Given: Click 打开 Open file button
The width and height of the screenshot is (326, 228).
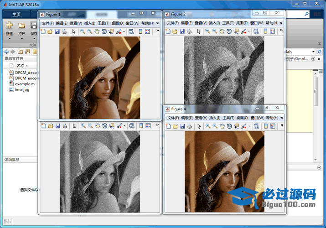Looking at the screenshot, I should coord(21,28).
